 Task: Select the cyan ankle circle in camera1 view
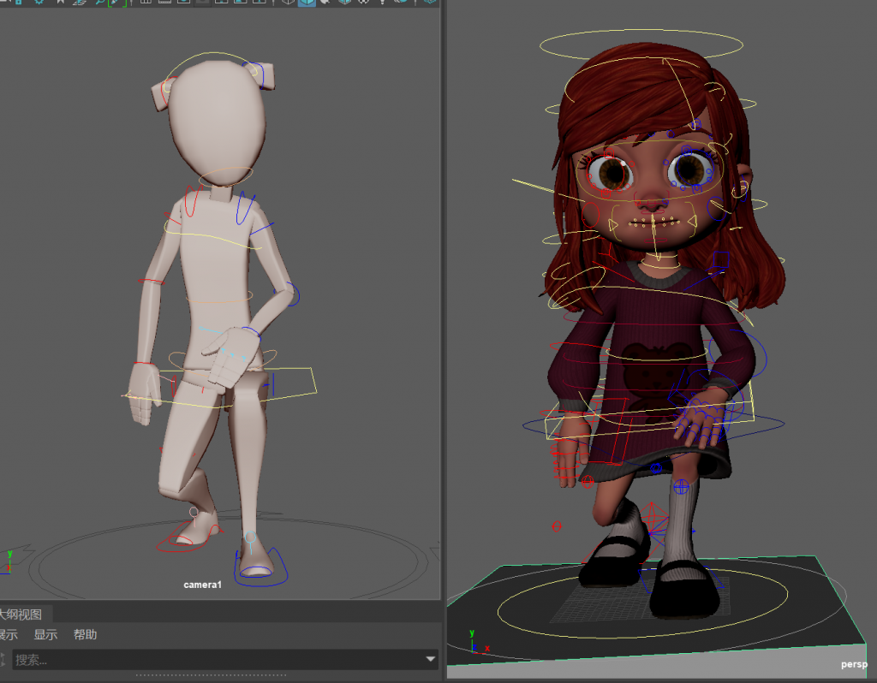pos(250,537)
